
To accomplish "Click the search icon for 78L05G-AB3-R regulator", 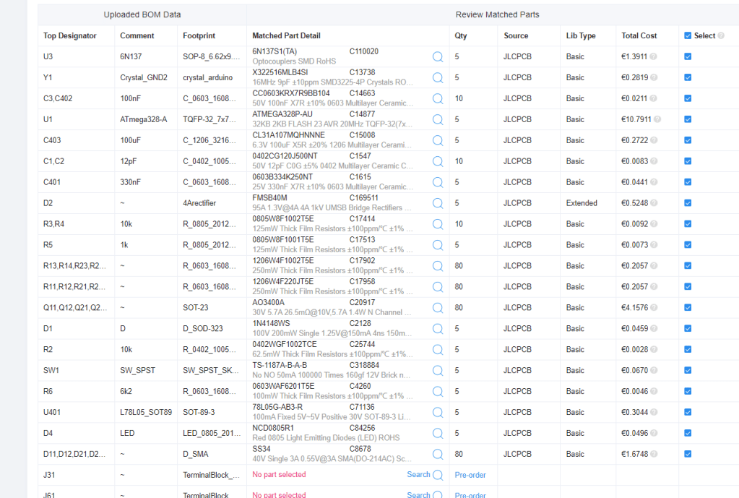I will [x=438, y=412].
